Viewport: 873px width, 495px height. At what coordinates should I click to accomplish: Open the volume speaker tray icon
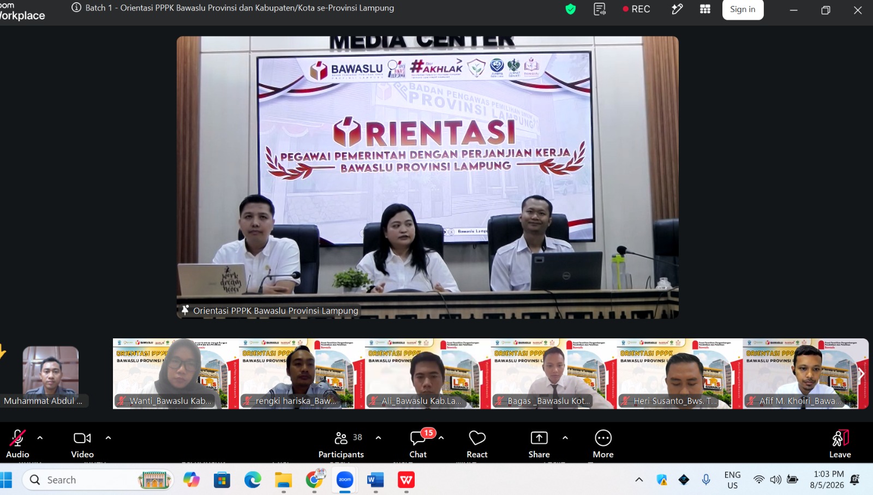coord(775,480)
